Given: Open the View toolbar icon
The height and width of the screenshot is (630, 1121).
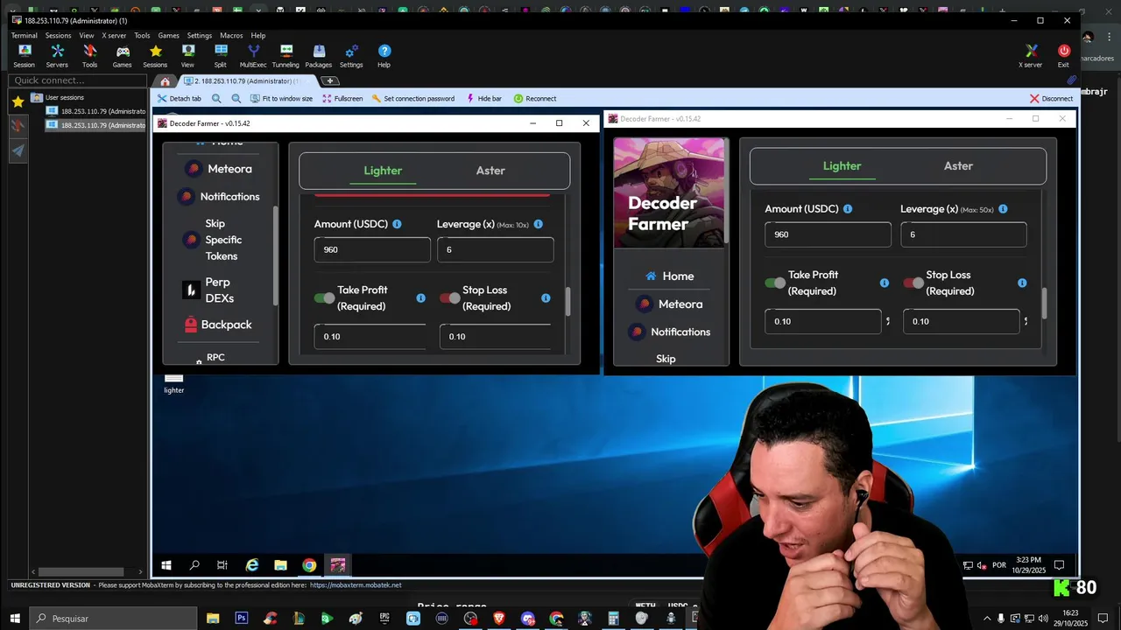Looking at the screenshot, I should pos(187,56).
